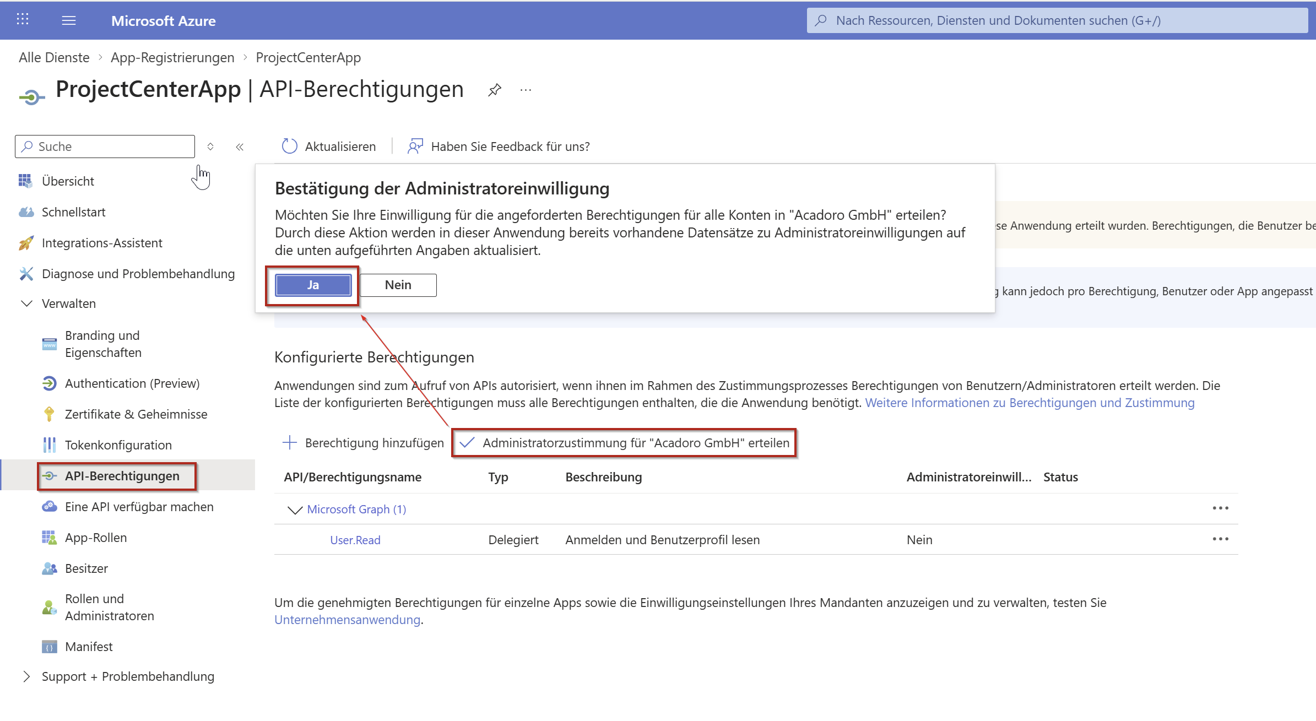Open Authentication (Preview) menu item
The image size is (1316, 721).
(x=132, y=383)
